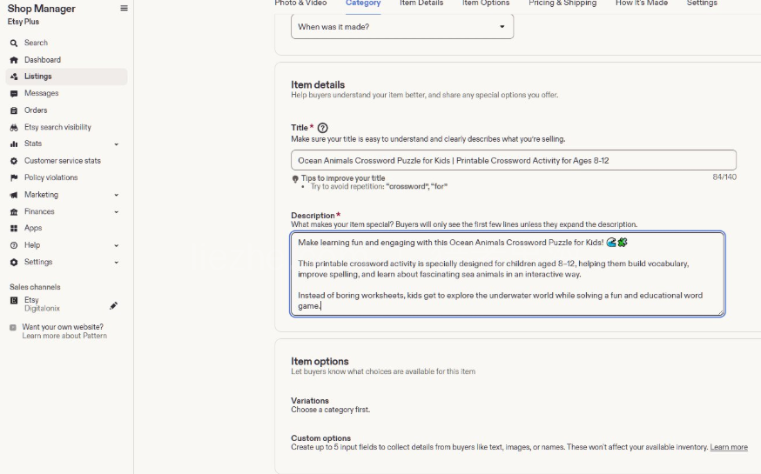The height and width of the screenshot is (474, 761).
Task: Select the Category tab
Action: tap(363, 3)
